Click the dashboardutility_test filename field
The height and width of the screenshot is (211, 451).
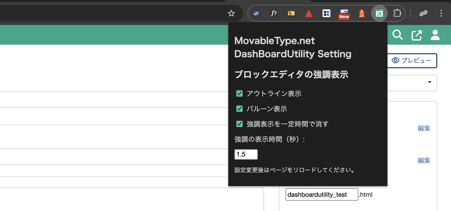[x=322, y=194]
